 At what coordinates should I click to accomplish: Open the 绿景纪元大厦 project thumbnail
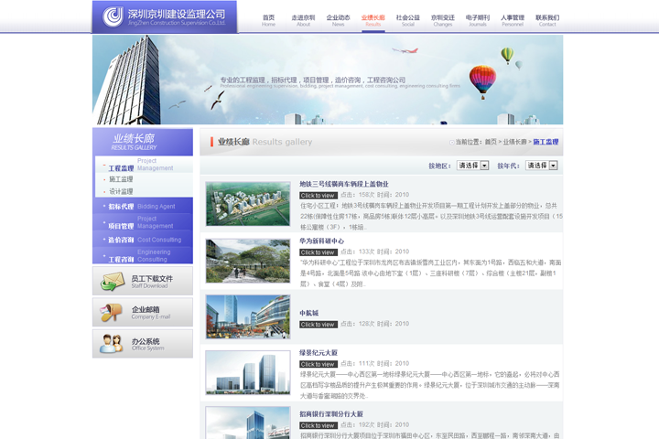point(247,373)
